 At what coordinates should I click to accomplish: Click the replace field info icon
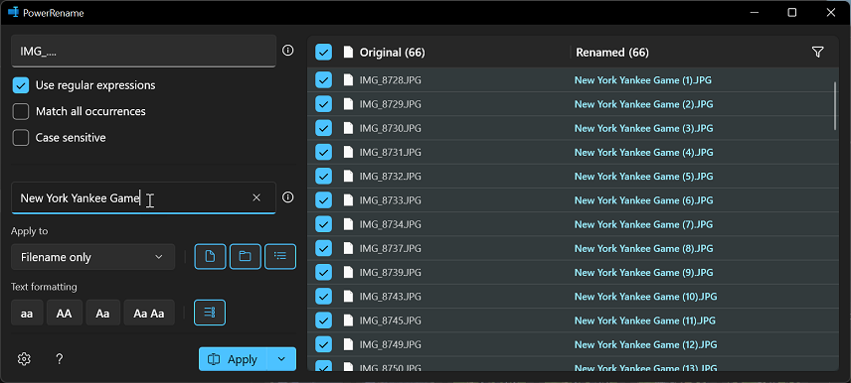[288, 197]
